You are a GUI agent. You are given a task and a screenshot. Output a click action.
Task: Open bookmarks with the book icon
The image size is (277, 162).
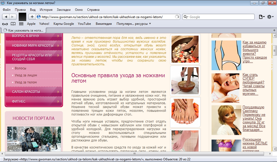[13, 24]
